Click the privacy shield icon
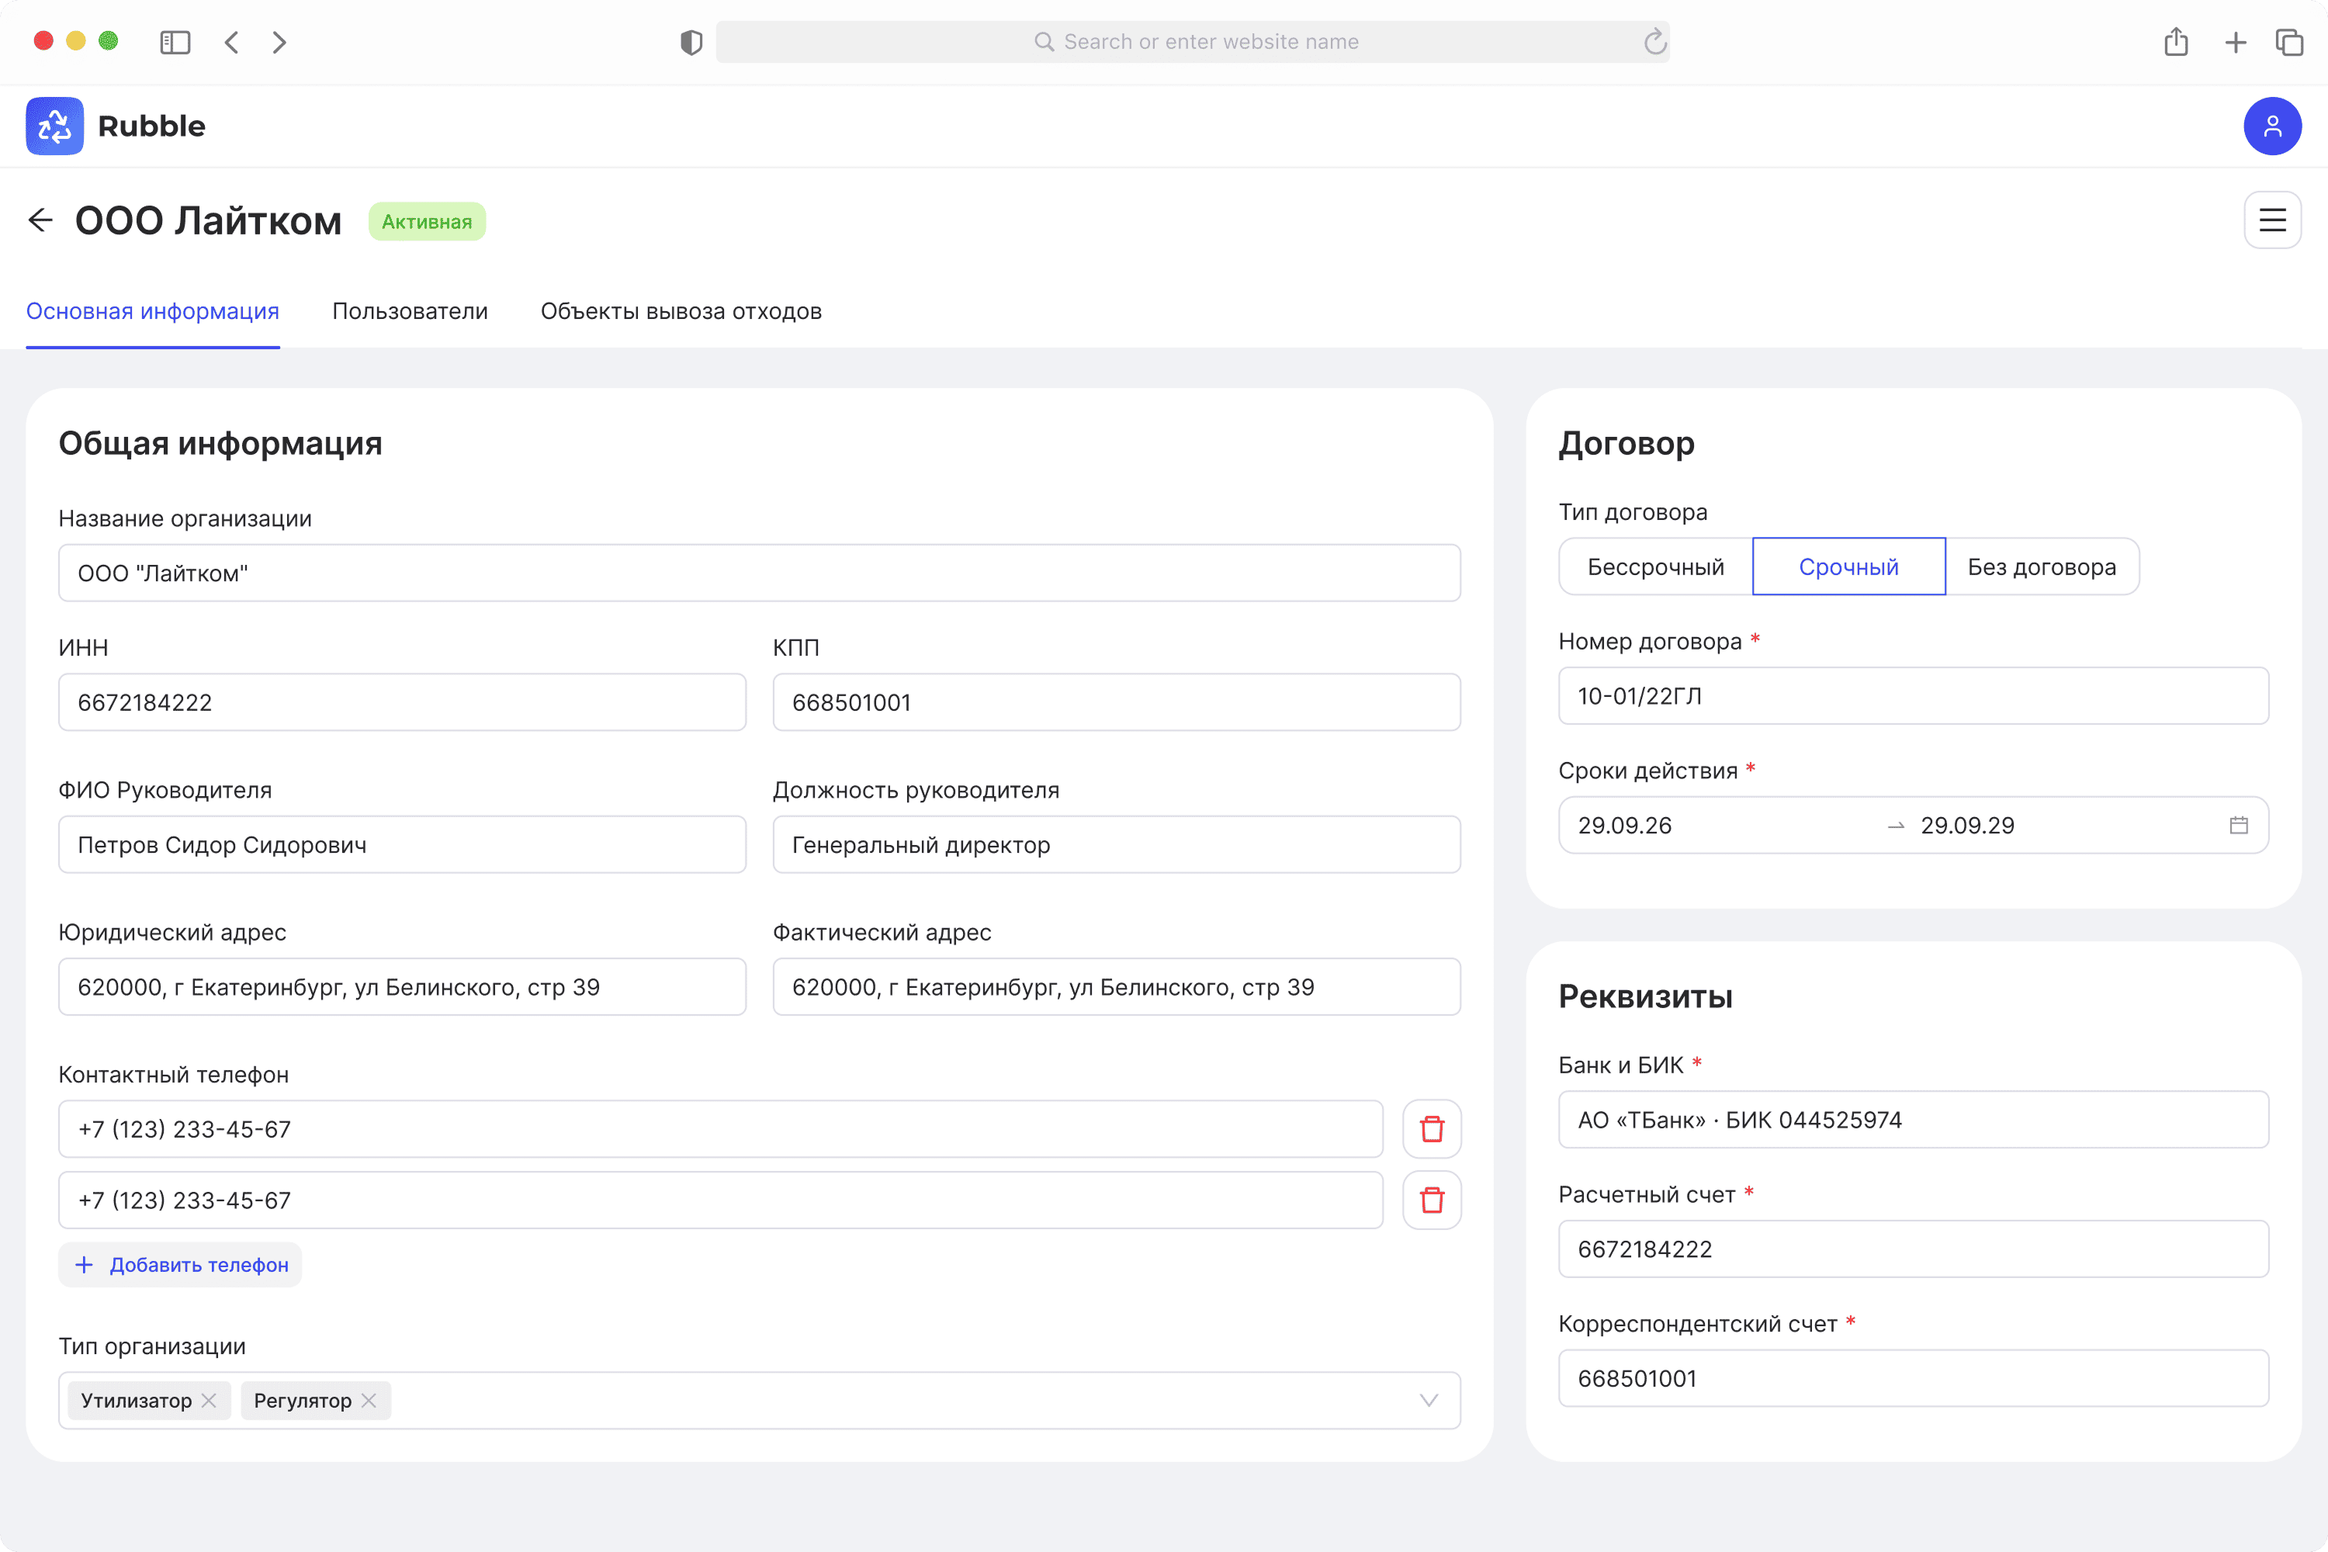2328x1552 pixels. [691, 42]
